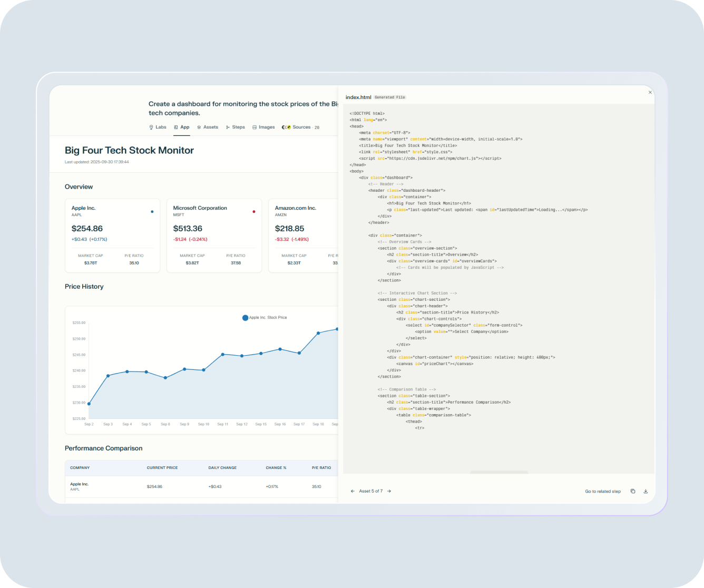Download the index.html file
This screenshot has width=704, height=588.
pos(646,491)
